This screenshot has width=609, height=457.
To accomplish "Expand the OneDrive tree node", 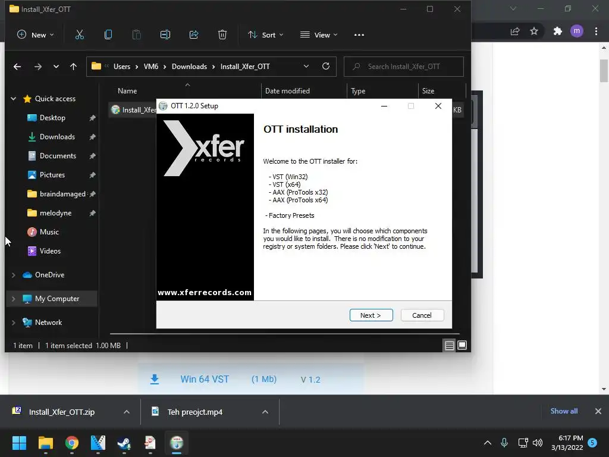I will (14, 275).
